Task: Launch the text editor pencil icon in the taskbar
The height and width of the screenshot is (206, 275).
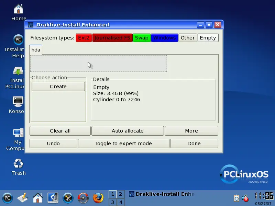Action: tap(23, 198)
